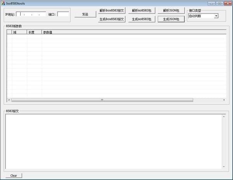
Task: Click 生成ibox8583报文 button
Action: pos(111,19)
